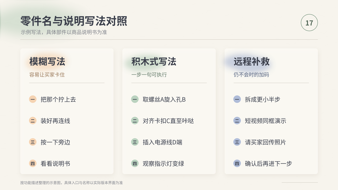
Task: Click the blue step-four bullet beside 确认后再进下一步
Action: pos(237,164)
